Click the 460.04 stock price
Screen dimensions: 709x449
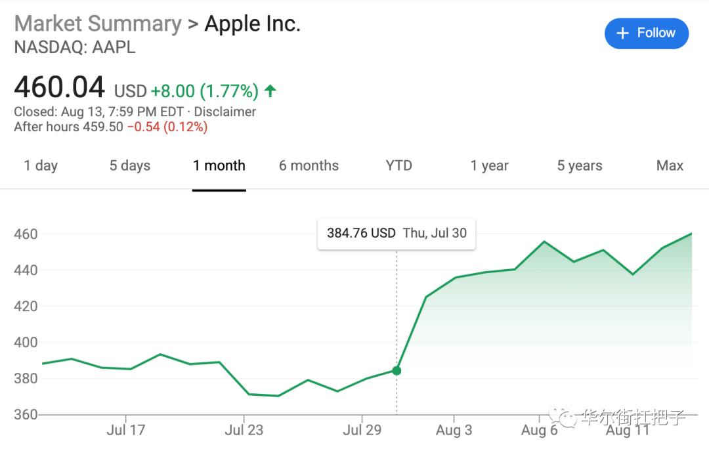[60, 88]
